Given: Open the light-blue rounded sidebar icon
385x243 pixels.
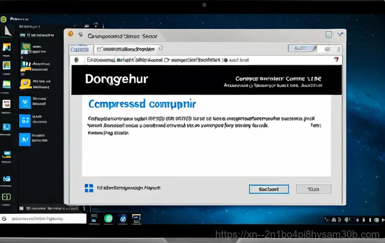Looking at the screenshot, I should pos(7,127).
